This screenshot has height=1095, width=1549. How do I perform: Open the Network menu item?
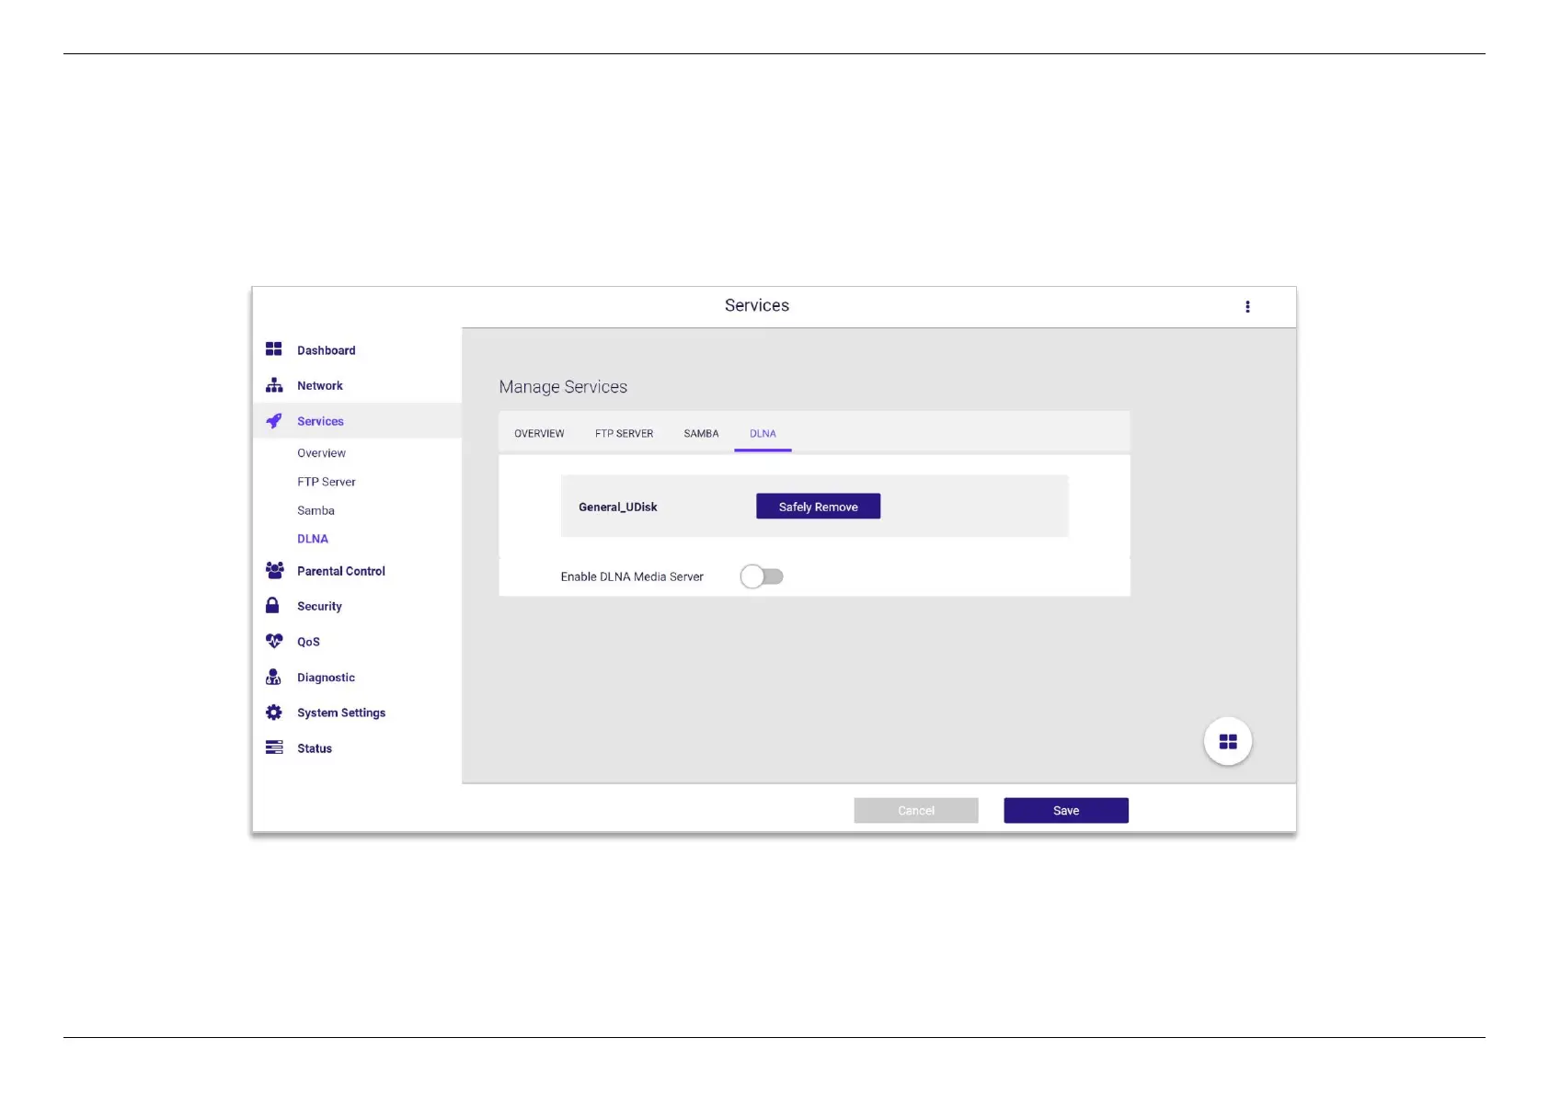pyautogui.click(x=319, y=386)
